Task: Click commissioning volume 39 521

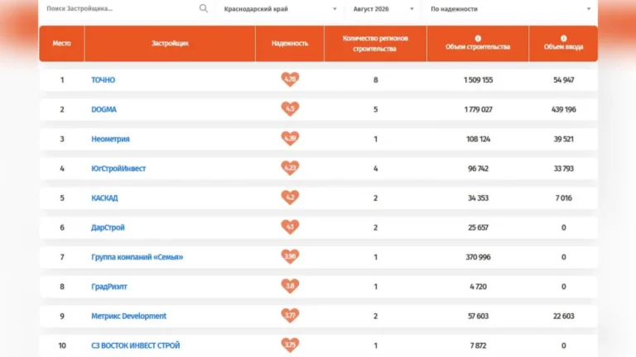Action: coord(564,139)
